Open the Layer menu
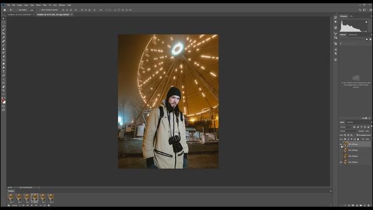Viewport: 373px width, 210px height. [x=26, y=5]
